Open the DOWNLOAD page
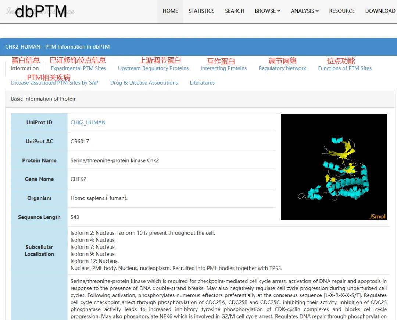Image resolution: width=397 pixels, height=320 pixels. point(380,11)
